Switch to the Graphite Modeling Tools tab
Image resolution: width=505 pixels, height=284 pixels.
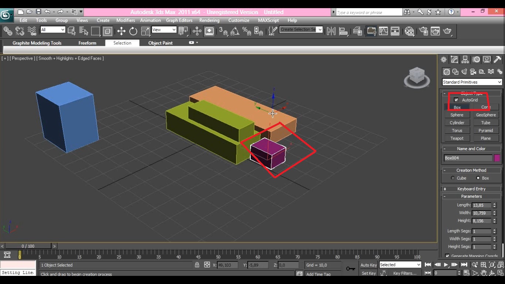(x=37, y=43)
